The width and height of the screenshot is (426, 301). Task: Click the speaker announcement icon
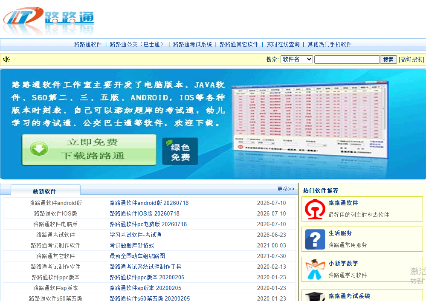[6, 59]
